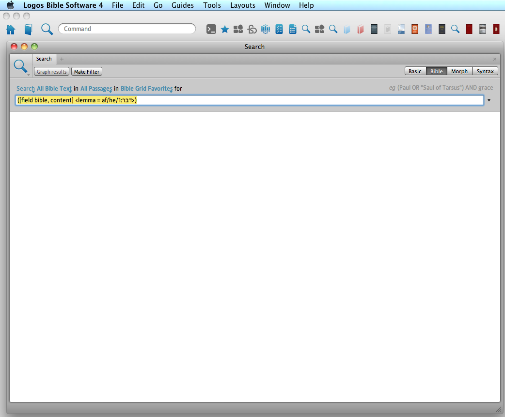Switch search type to Basic

point(415,71)
